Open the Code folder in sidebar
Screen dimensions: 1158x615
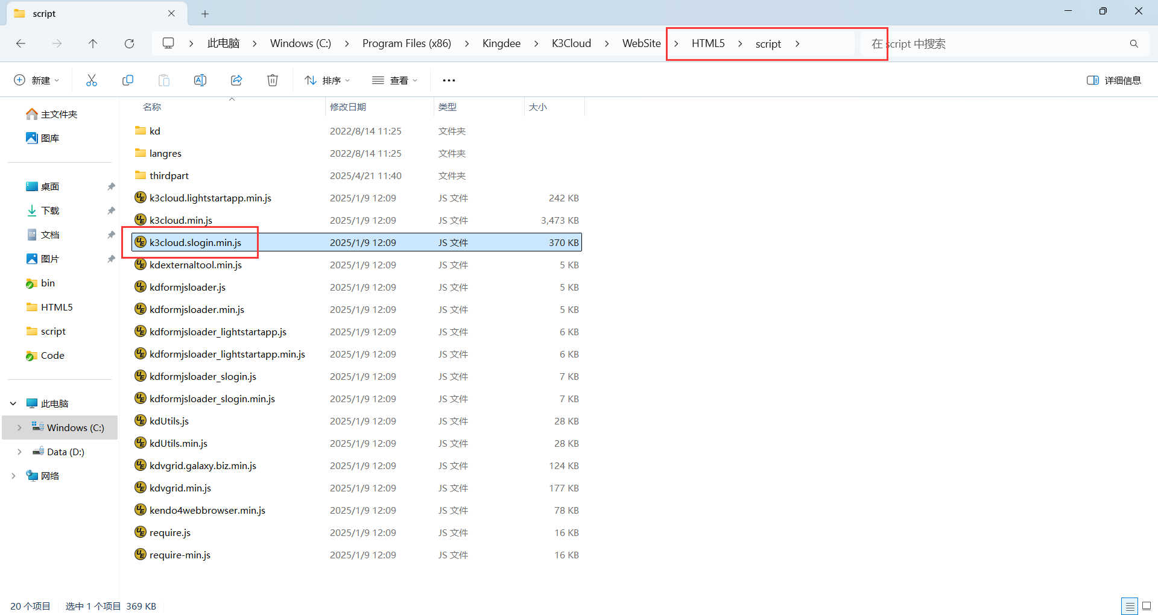pos(52,355)
